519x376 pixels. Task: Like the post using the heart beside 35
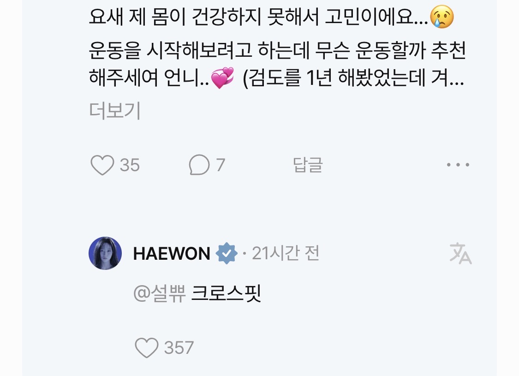(102, 165)
